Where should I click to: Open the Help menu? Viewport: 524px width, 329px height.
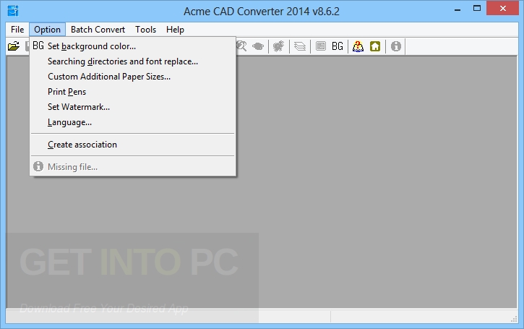click(x=175, y=30)
